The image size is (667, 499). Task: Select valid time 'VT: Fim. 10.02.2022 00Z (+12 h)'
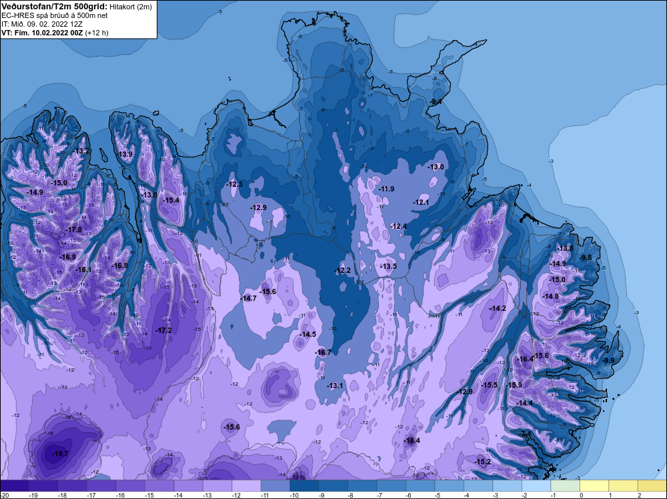[x=55, y=33]
